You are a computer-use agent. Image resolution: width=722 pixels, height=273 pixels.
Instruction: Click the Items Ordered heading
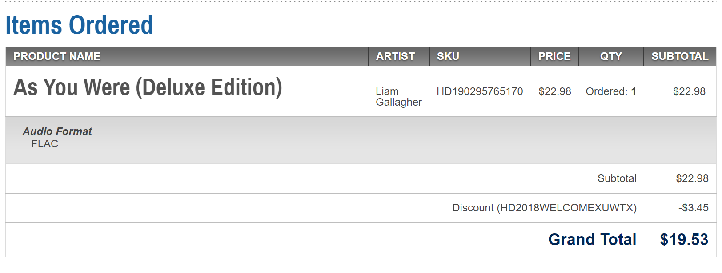tap(79, 25)
